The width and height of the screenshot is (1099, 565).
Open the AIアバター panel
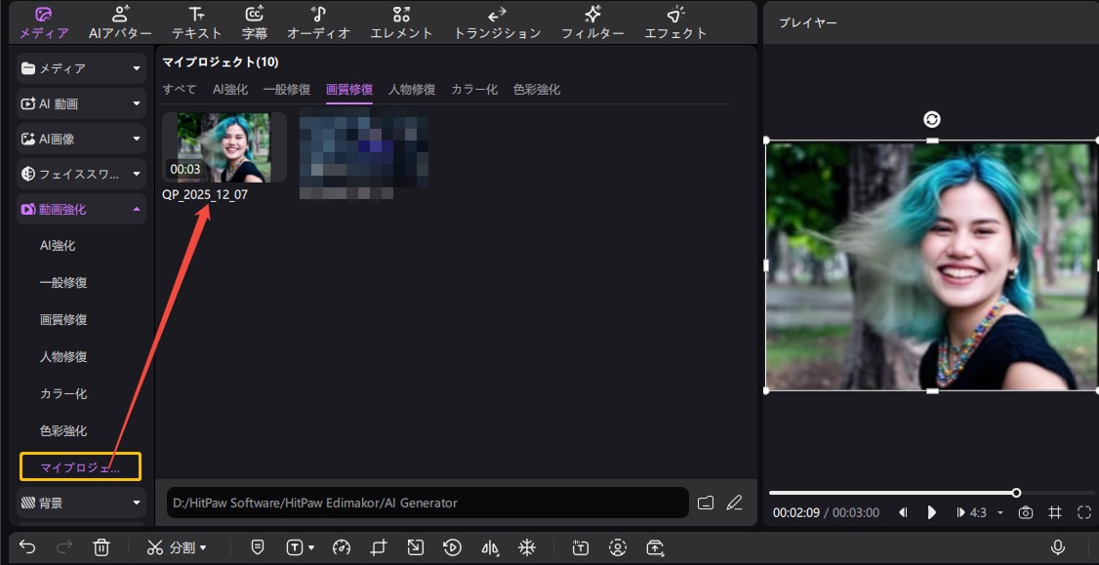tap(119, 21)
